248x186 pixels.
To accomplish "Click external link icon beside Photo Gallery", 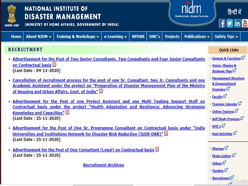I will coord(234,155).
